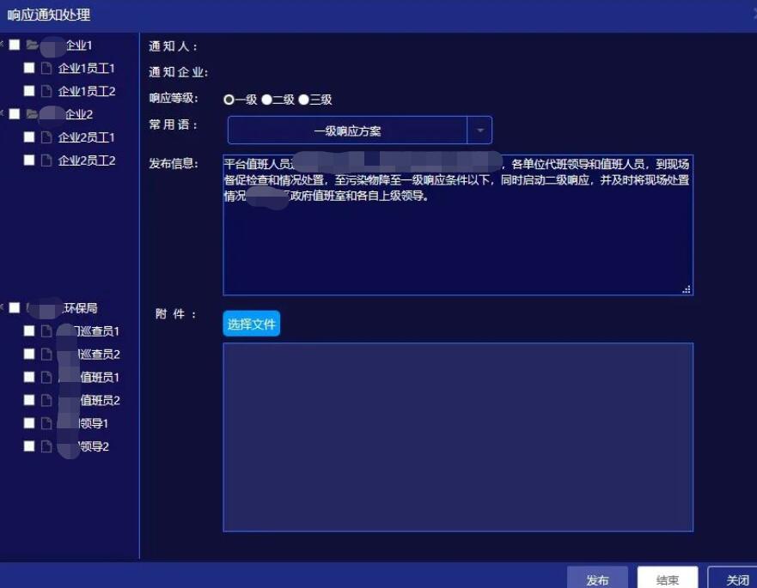Viewport: 757px width, 588px height.
Task: Click the folder icon beside 企业2
Action: [x=30, y=112]
